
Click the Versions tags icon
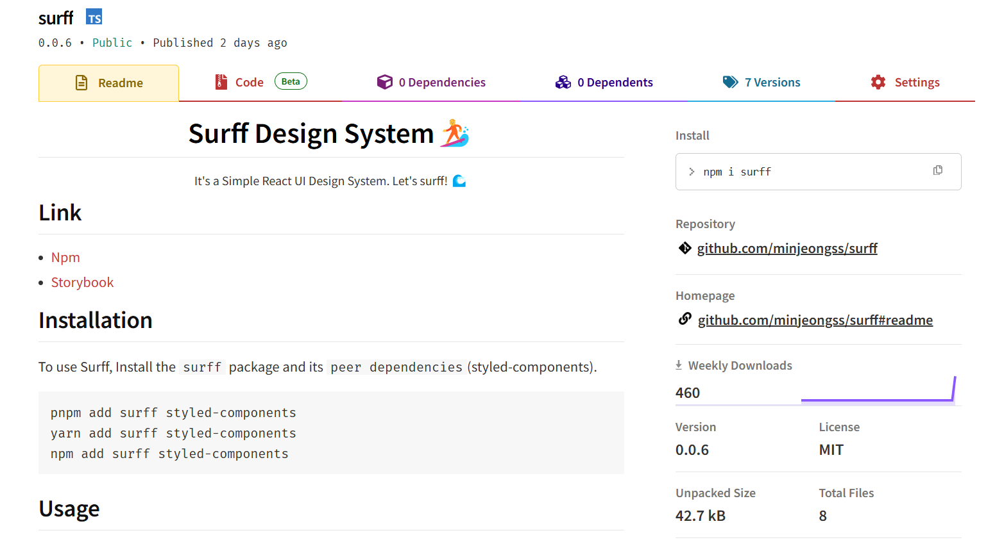(731, 82)
